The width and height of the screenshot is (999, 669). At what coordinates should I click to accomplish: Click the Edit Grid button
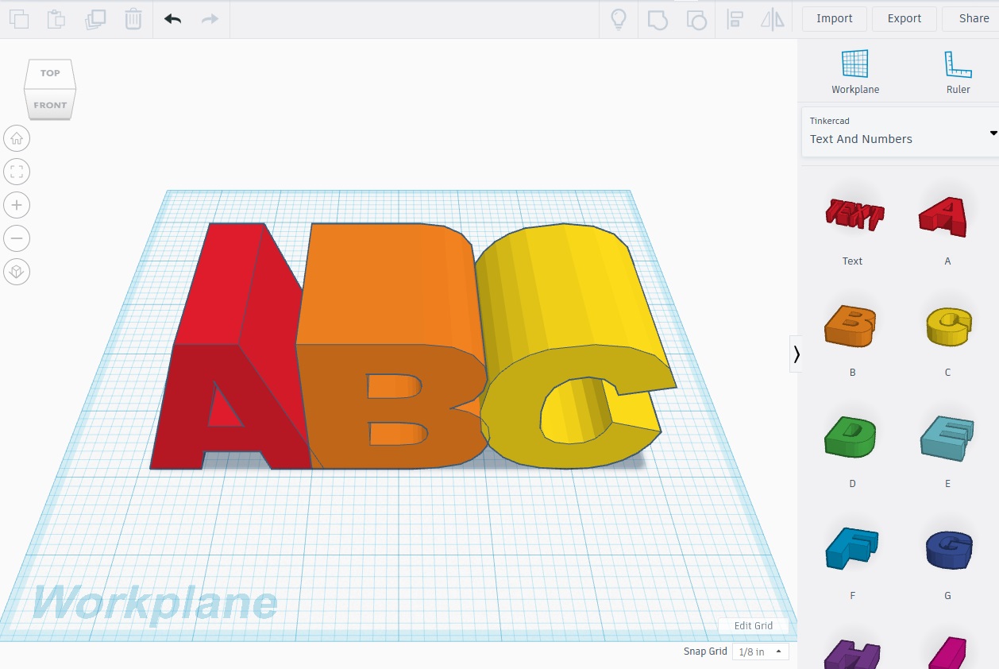pyautogui.click(x=753, y=625)
